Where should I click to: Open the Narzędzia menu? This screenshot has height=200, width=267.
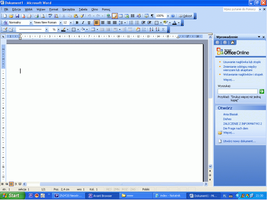coord(69,10)
